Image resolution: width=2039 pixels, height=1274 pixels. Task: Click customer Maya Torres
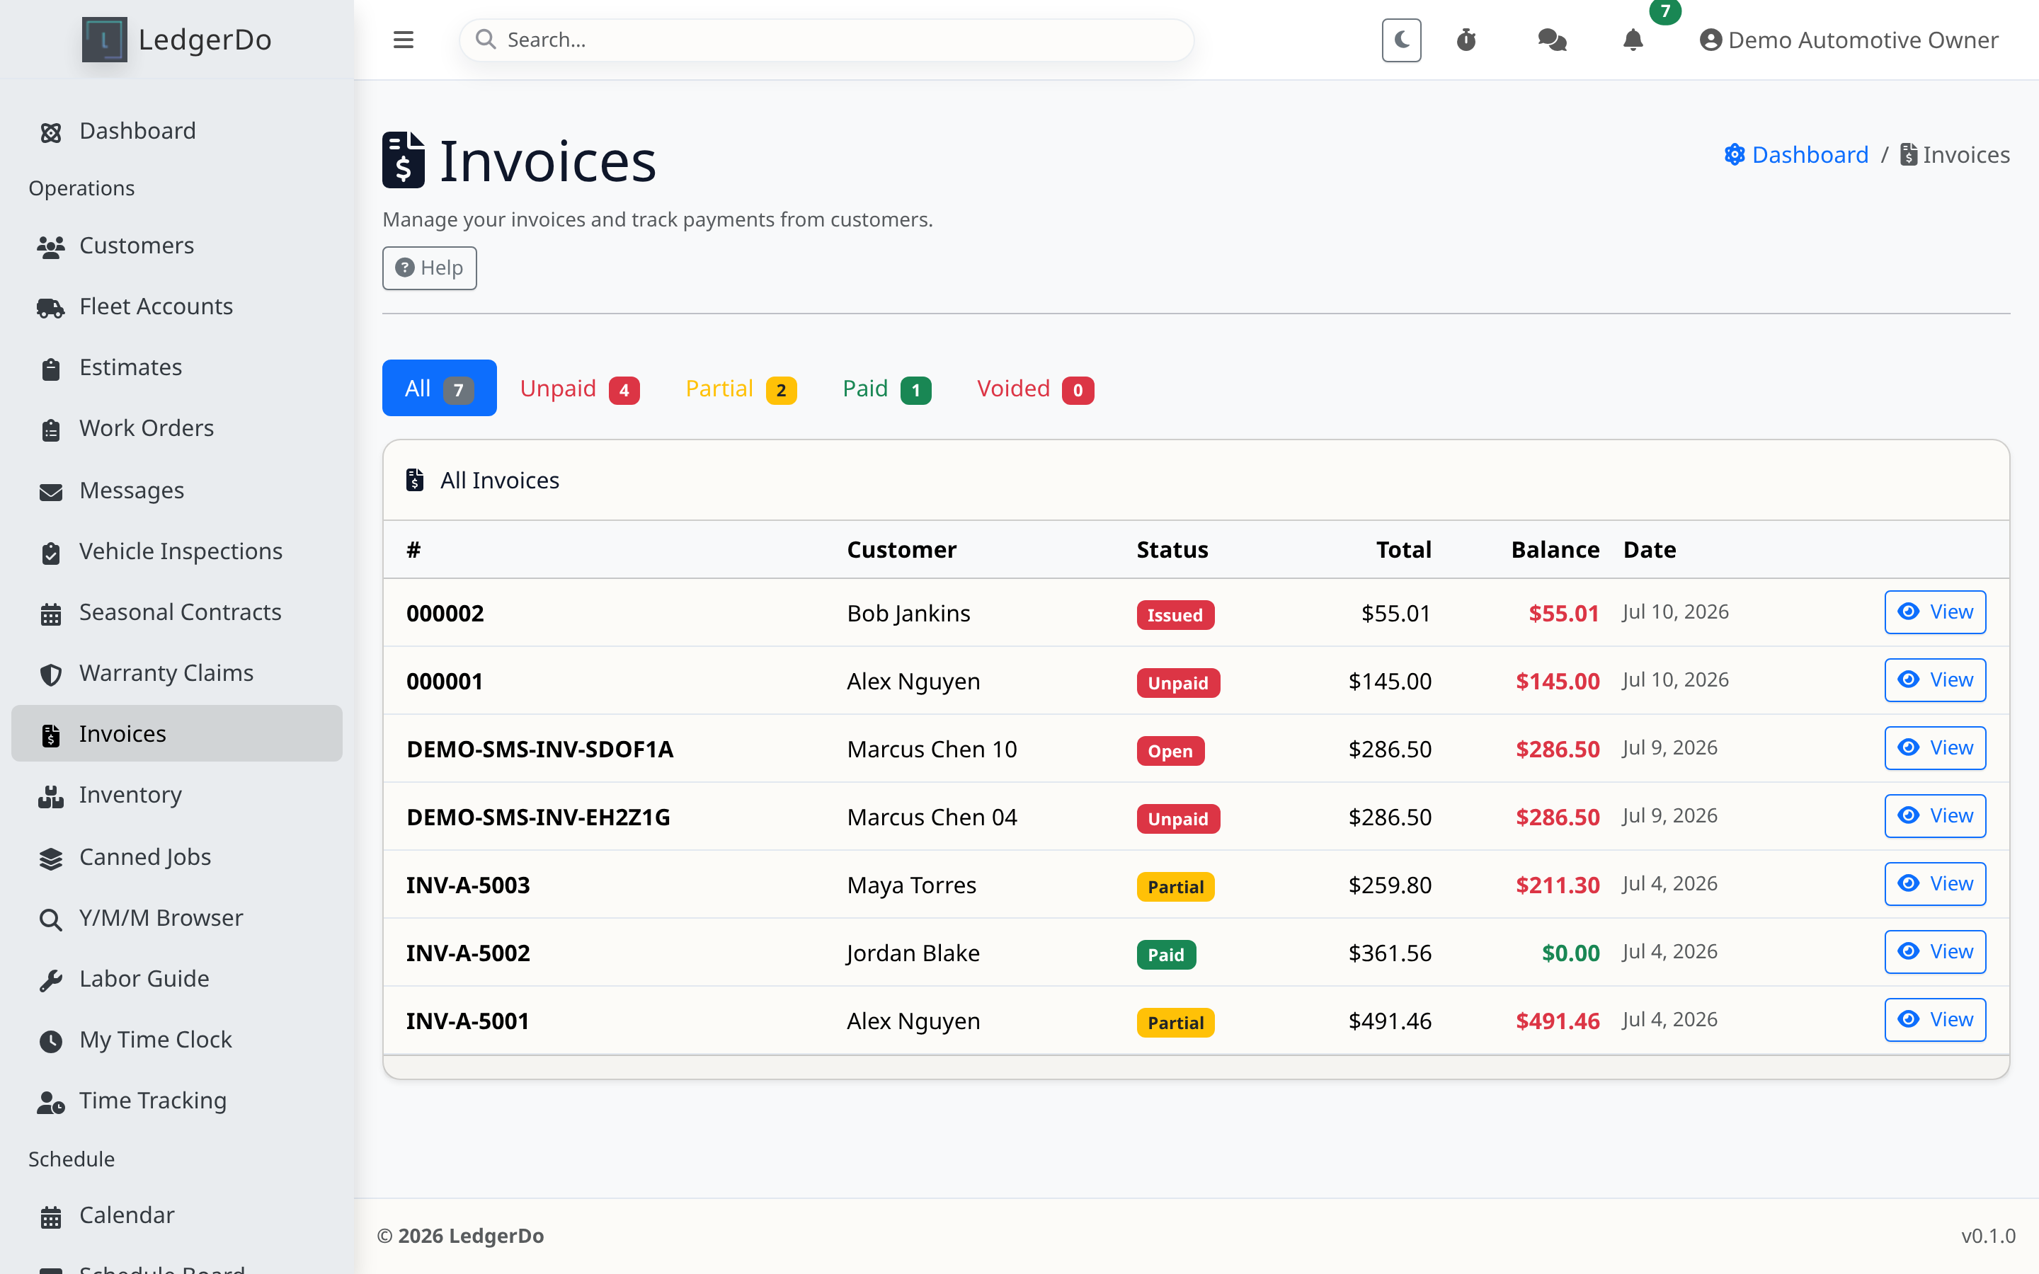pyautogui.click(x=912, y=885)
